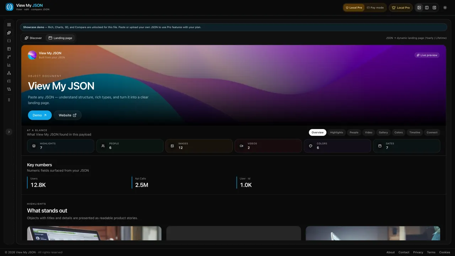Viewport: 455px width, 256px height.
Task: Click the Live preview badge
Action: tap(427, 55)
